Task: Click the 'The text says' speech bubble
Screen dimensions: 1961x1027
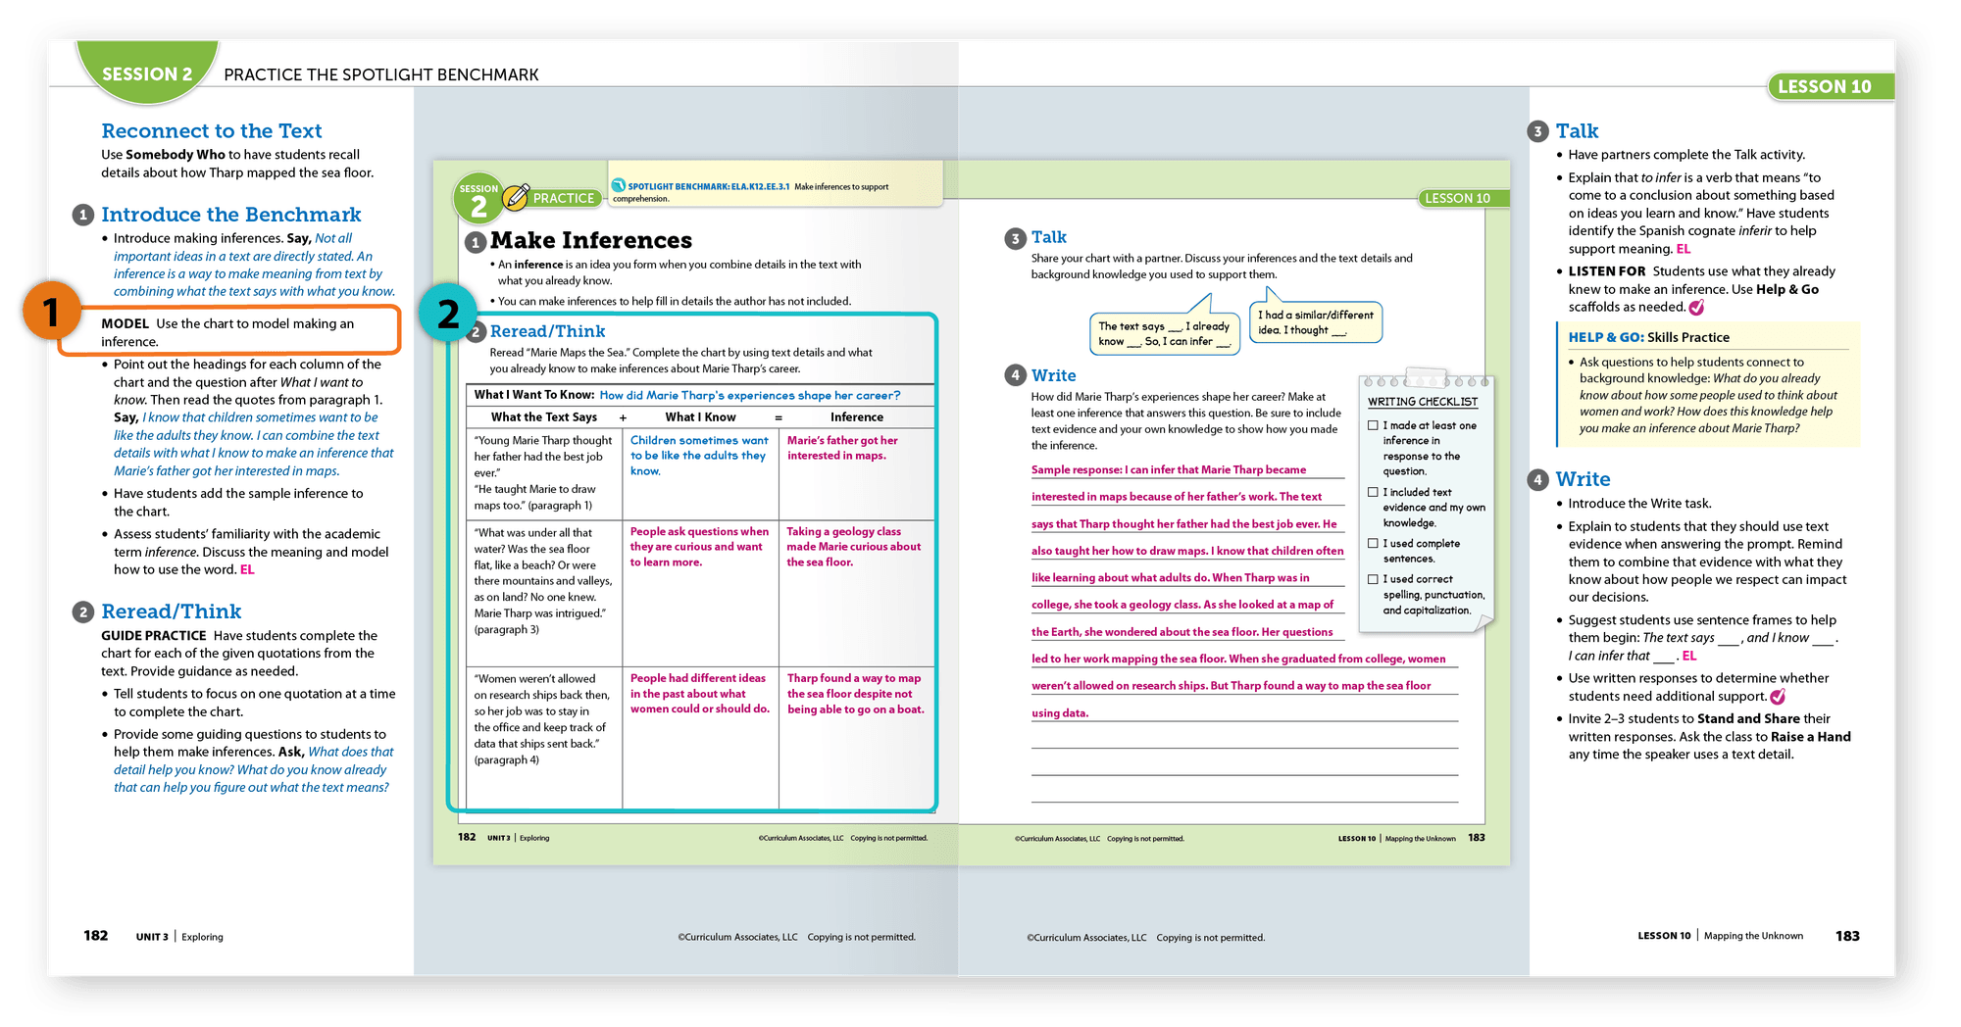Action: tap(1163, 332)
